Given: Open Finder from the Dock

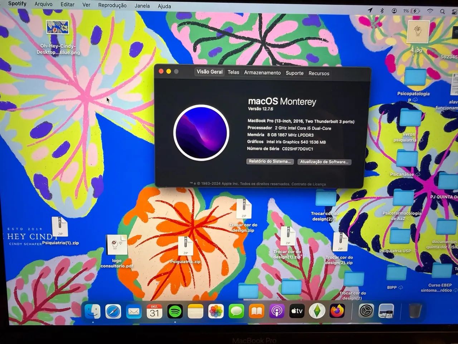Looking at the screenshot, I should [92, 311].
